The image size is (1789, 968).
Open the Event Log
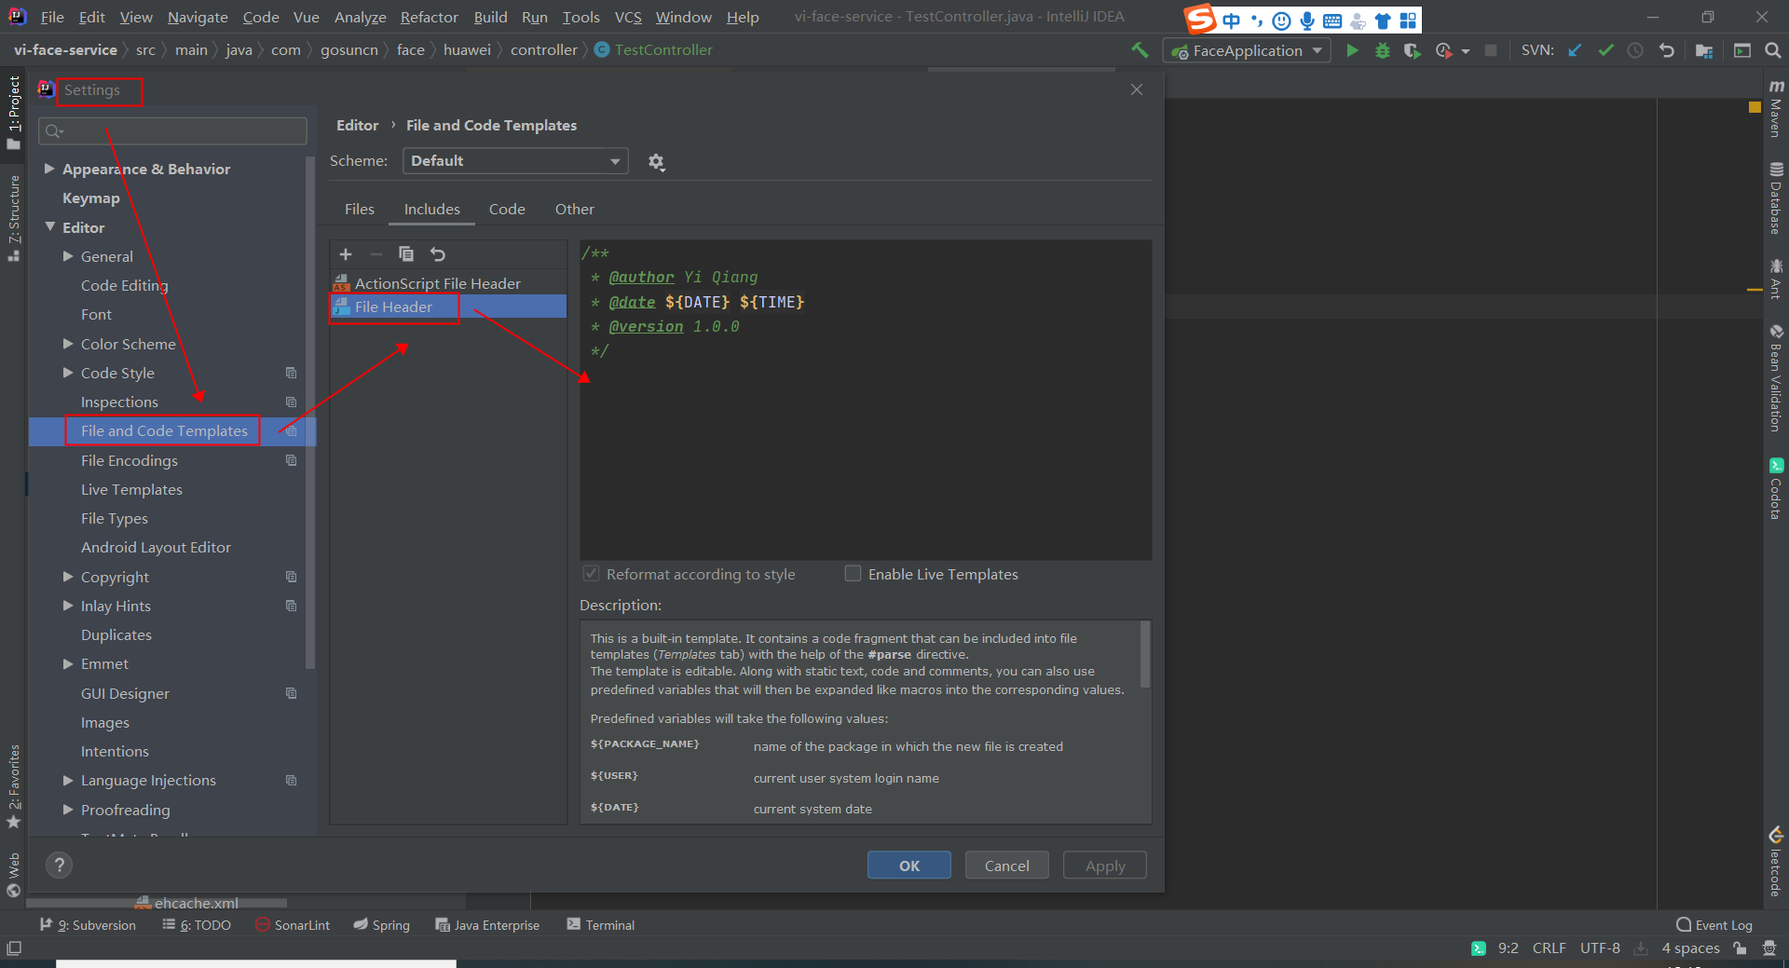point(1714,925)
